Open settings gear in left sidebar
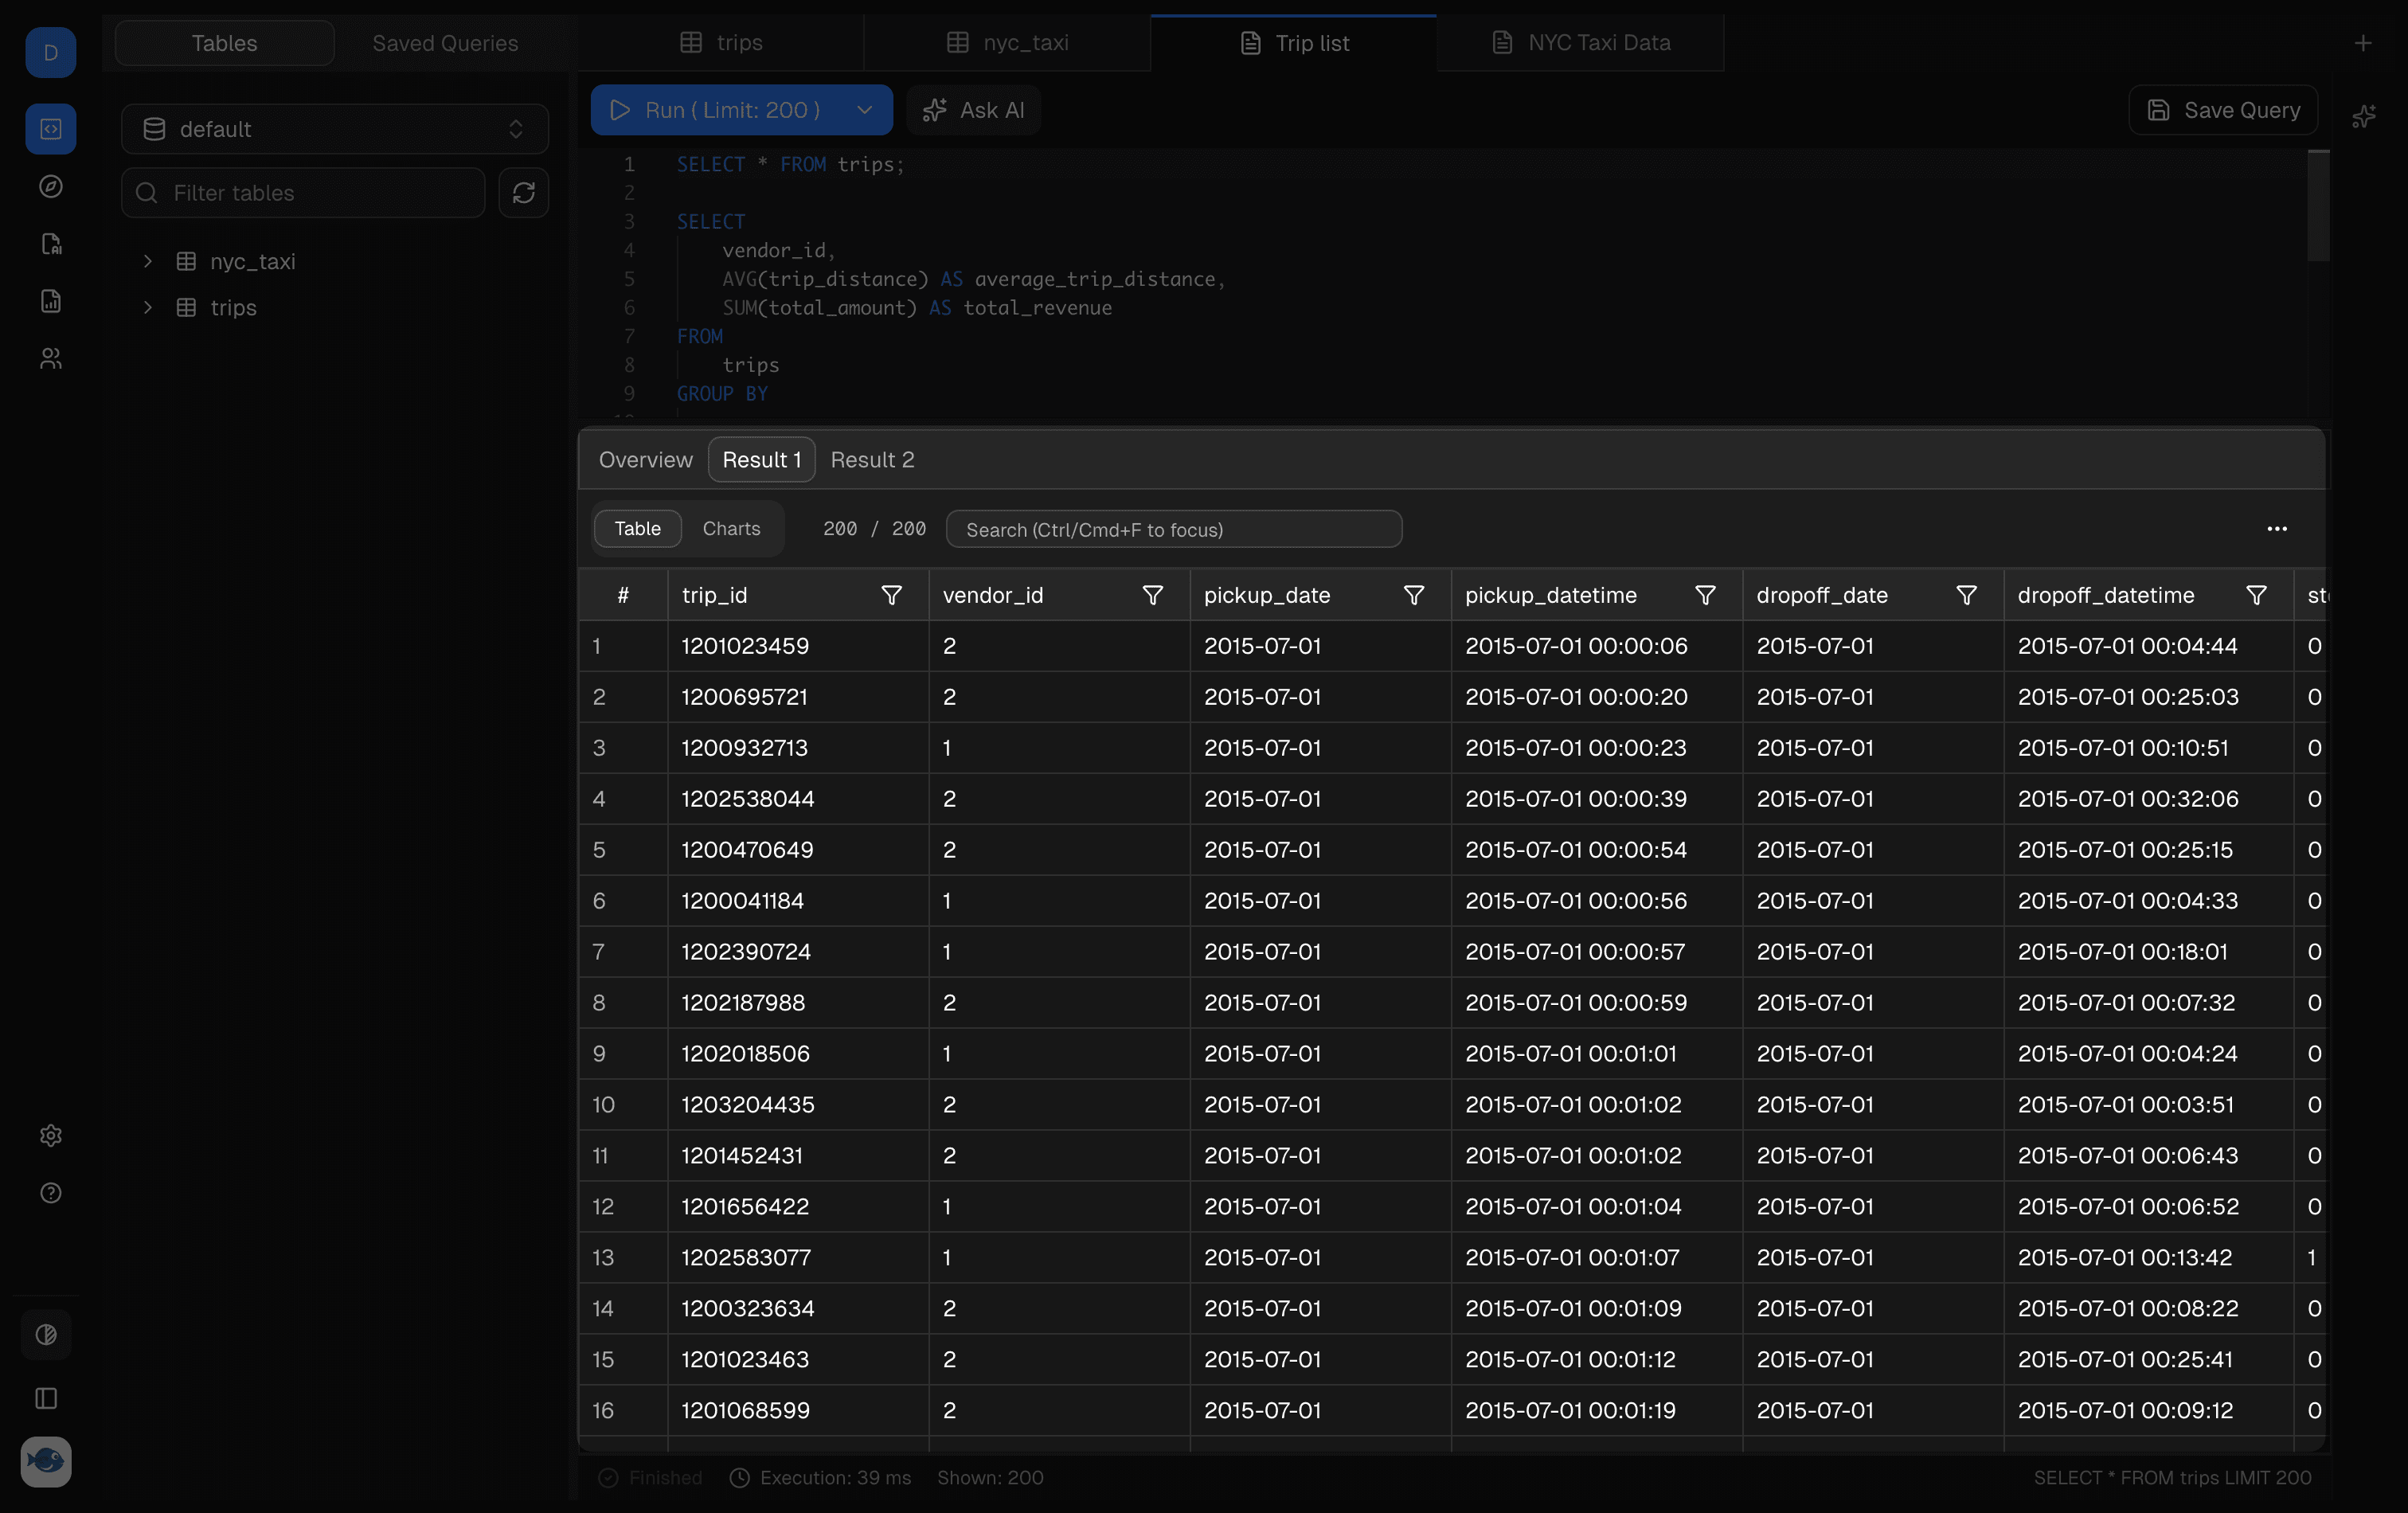The width and height of the screenshot is (2408, 1513). (x=51, y=1136)
